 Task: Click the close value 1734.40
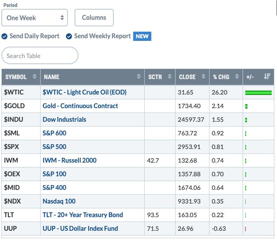click(189, 106)
